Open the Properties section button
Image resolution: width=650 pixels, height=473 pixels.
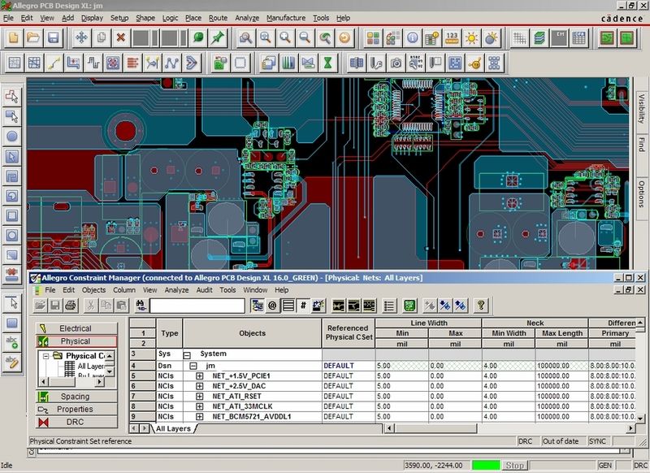[x=76, y=409]
